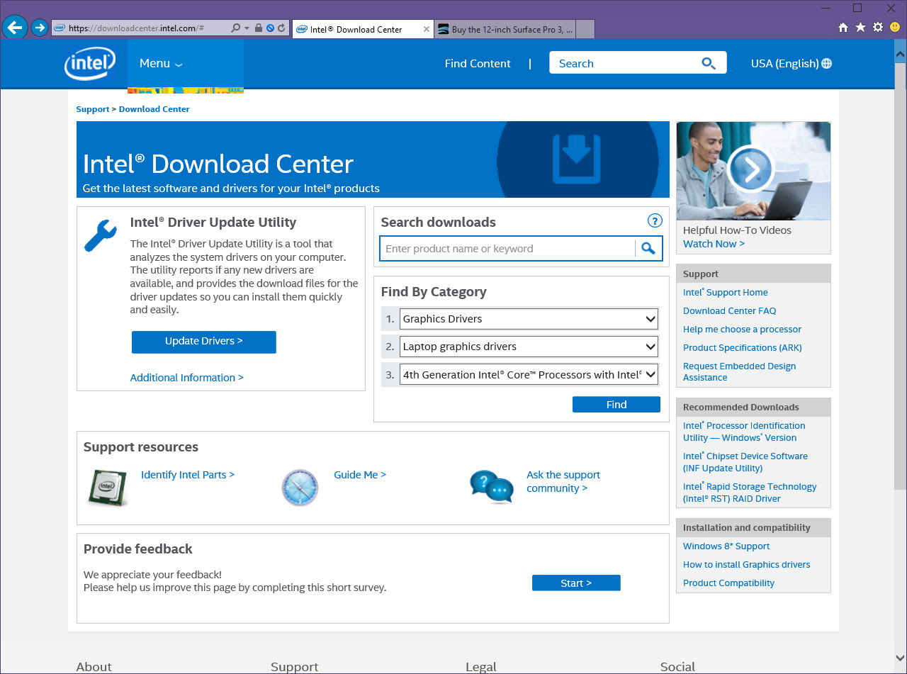The width and height of the screenshot is (907, 674).
Task: Click the lock security icon in address bar
Action: 259,28
